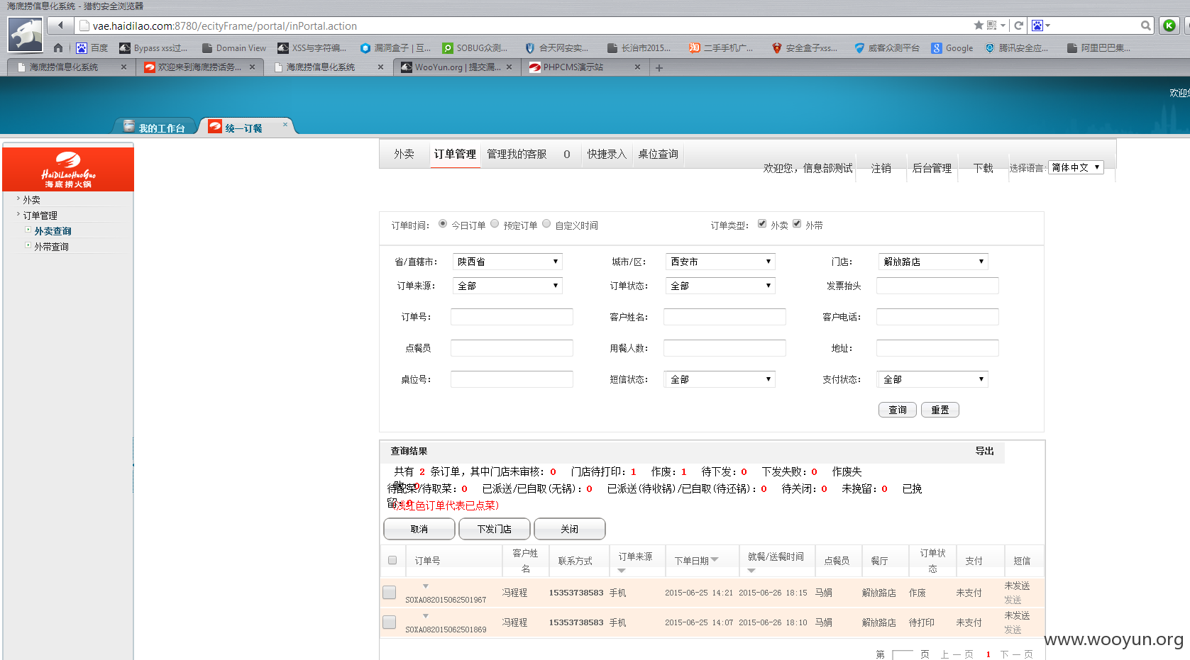Open the 城市/区 dropdown showing 西安市

[720, 262]
